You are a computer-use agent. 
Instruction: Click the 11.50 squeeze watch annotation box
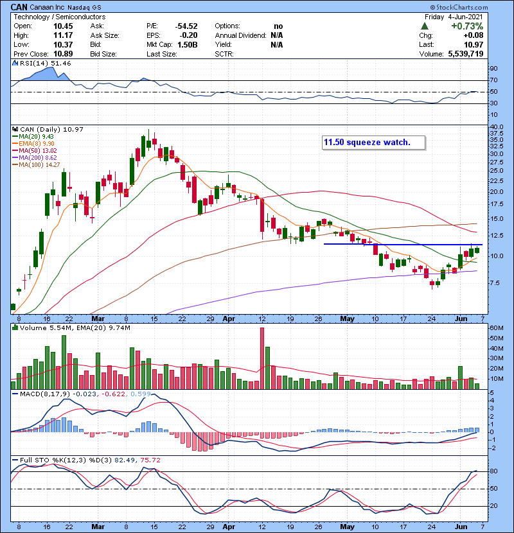(373, 143)
